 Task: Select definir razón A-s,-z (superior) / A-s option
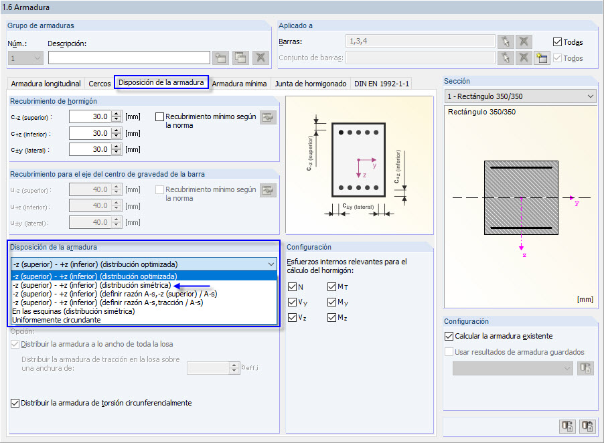144,294
